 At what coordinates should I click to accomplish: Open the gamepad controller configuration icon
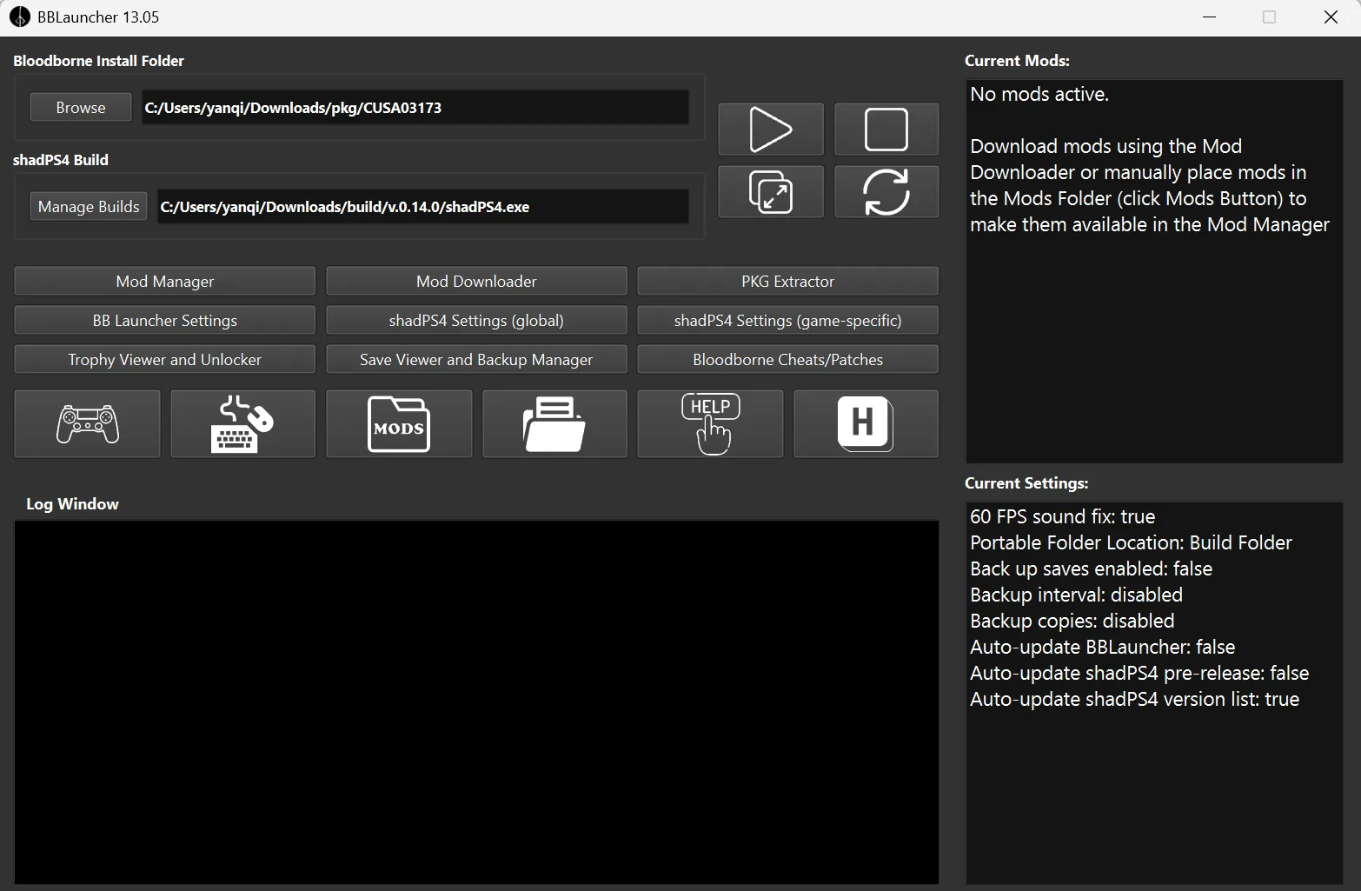tap(88, 424)
